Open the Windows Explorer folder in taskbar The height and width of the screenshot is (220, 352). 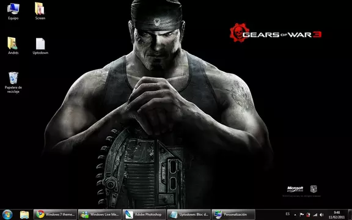pyautogui.click(x=24, y=215)
